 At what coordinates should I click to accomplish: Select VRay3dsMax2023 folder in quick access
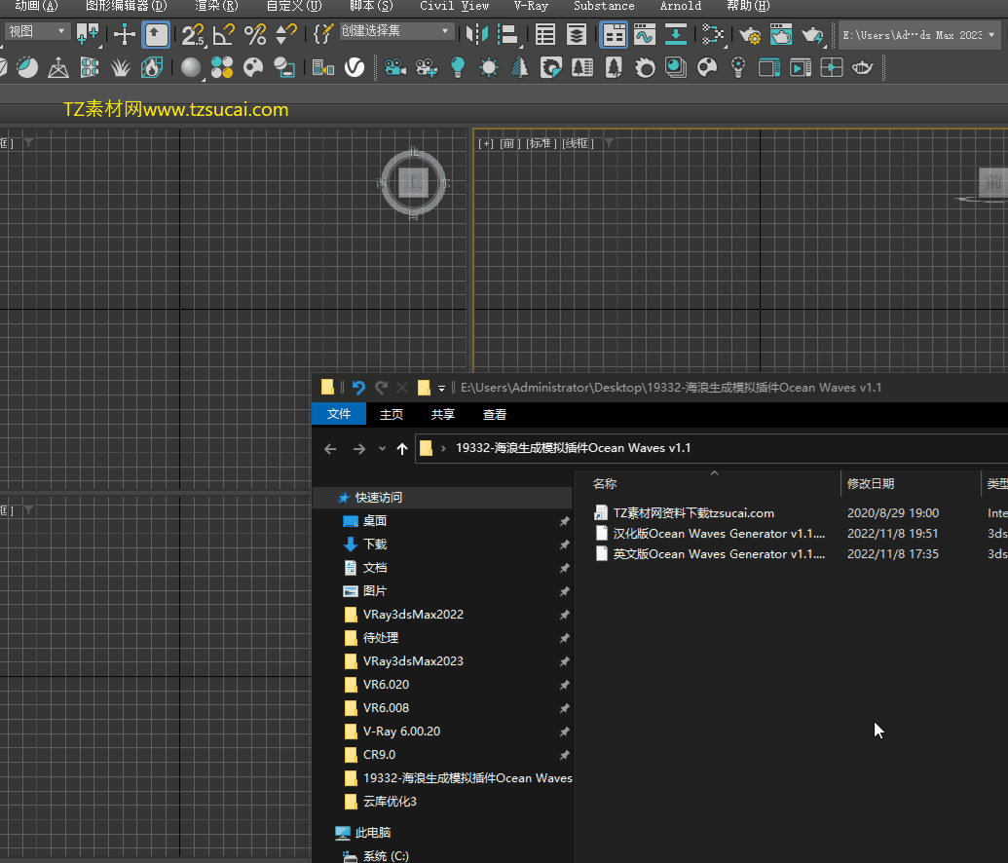(413, 661)
